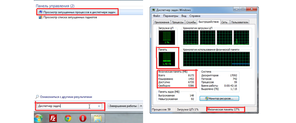Viewport: 296px width, 123px height.
Task: Open Google Chrome from the taskbar
Action: click(68, 118)
